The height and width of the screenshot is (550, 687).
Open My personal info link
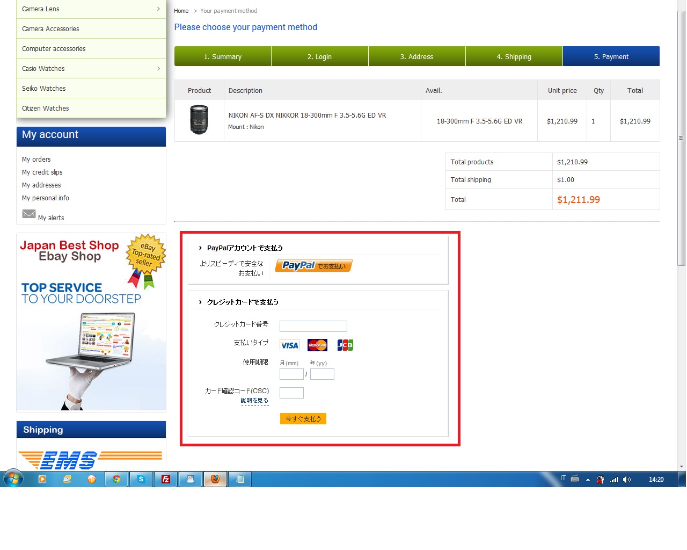point(46,198)
